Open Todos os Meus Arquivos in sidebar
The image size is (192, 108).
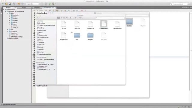[x=47, y=25]
